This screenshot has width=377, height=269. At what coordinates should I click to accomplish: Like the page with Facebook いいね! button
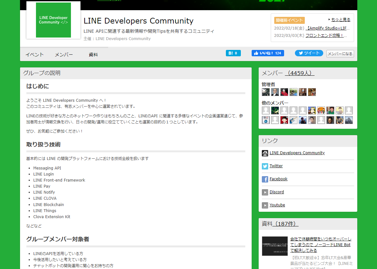point(268,53)
